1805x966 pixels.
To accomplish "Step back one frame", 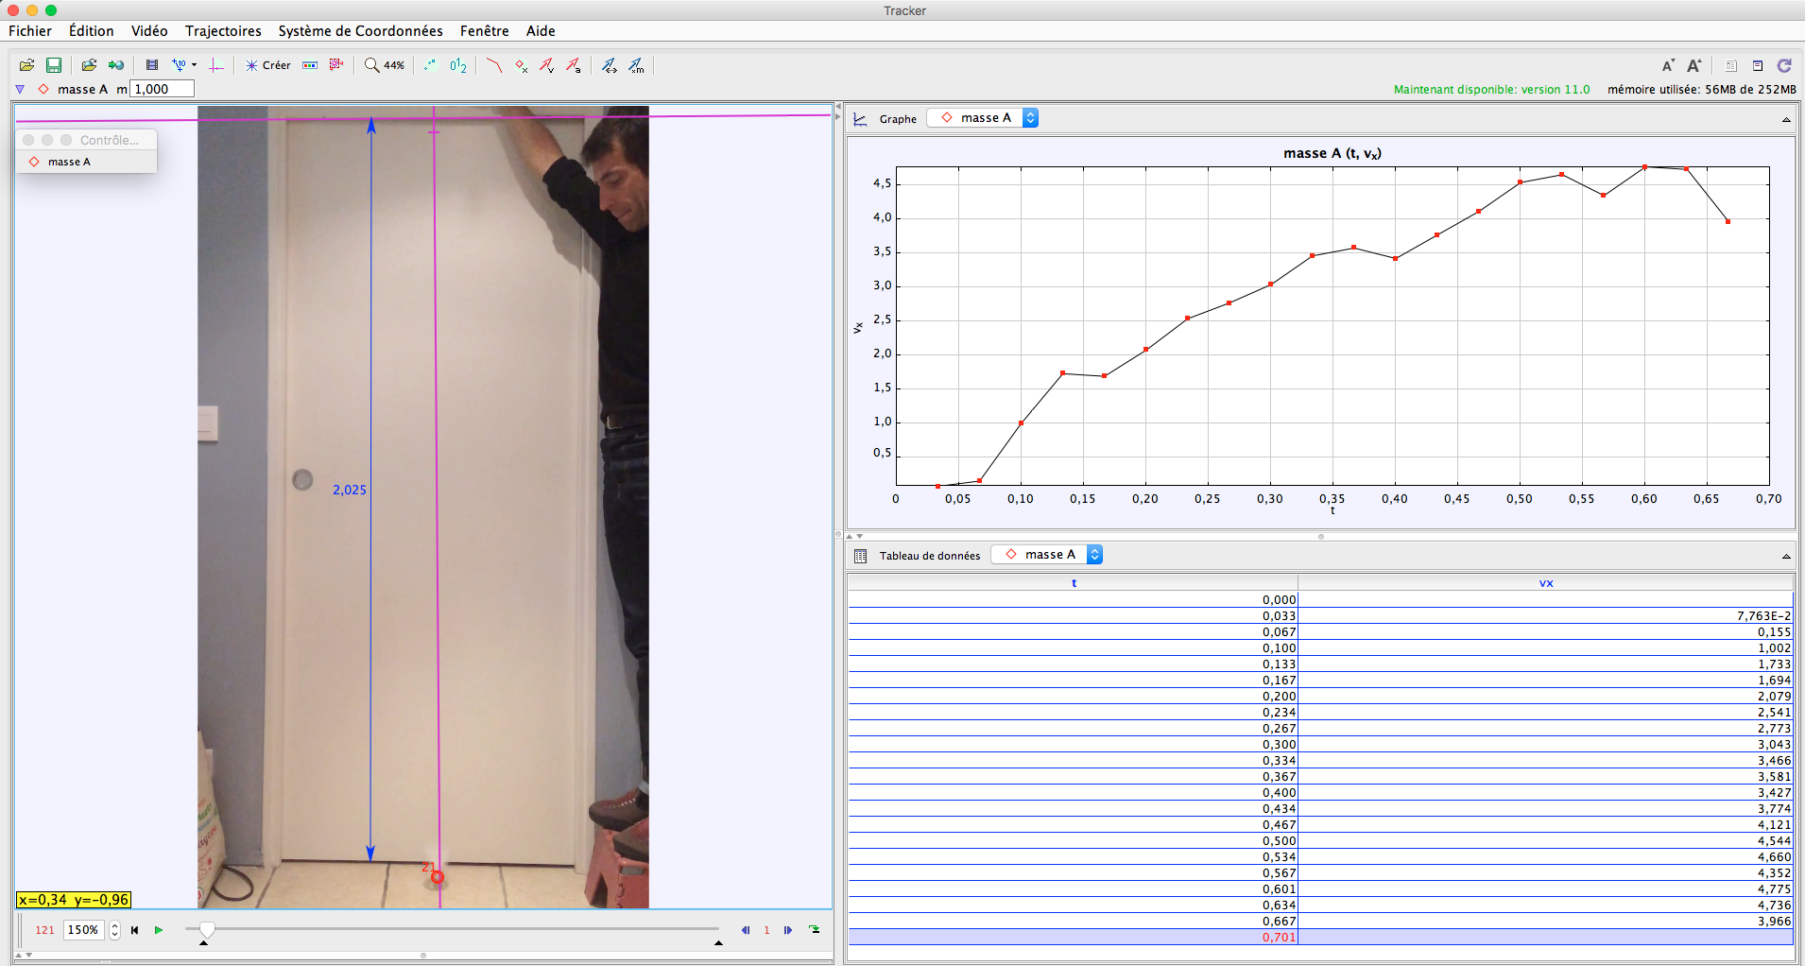I will click(x=746, y=930).
